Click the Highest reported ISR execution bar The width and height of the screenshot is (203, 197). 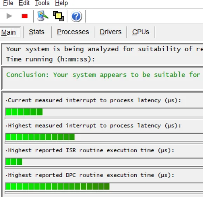(x=104, y=162)
